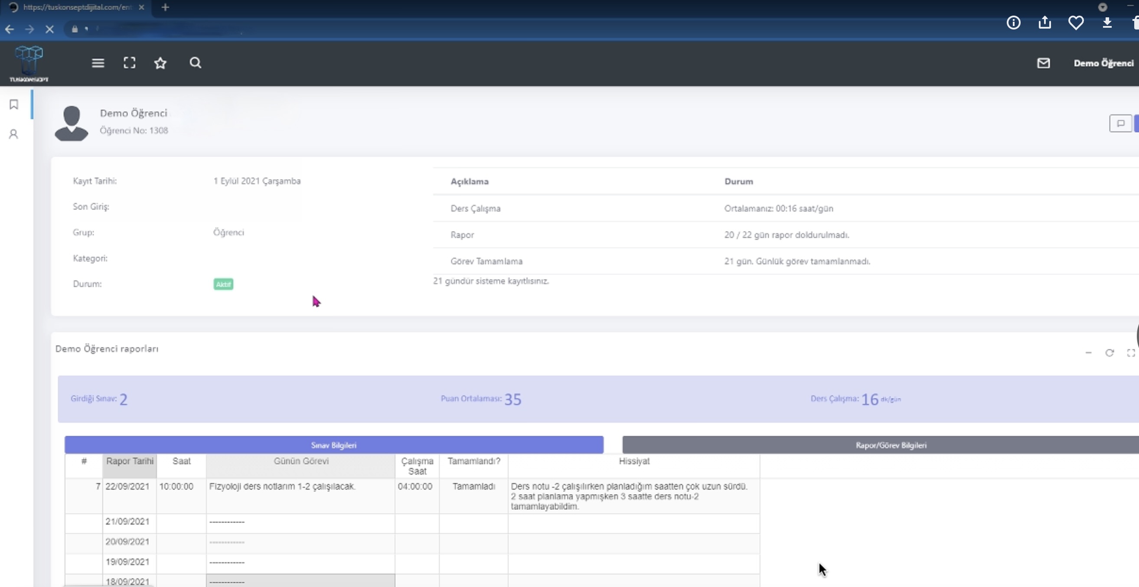This screenshot has width=1139, height=587.
Task: Open search with the magnifier icon
Action: (196, 63)
